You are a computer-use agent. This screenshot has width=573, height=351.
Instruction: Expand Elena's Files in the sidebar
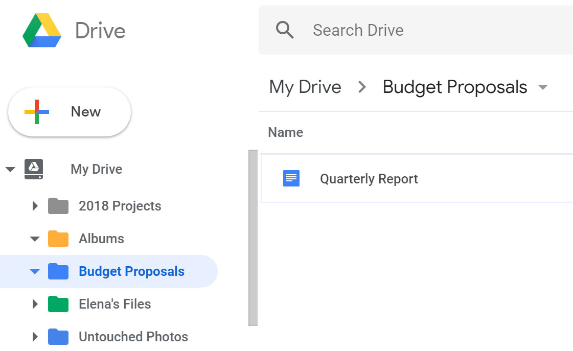pyautogui.click(x=35, y=304)
